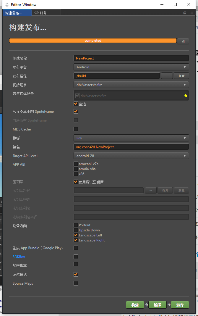Toggle the 调试模式 checkbox
Viewport: 198px width, 316px height.
pos(76,274)
